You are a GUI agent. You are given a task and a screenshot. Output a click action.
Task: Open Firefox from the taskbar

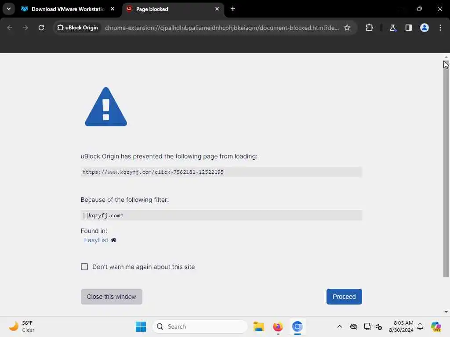[x=278, y=326]
